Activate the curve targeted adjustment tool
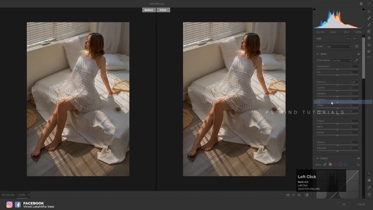Viewport: 373px width, 210px height. coord(358,164)
